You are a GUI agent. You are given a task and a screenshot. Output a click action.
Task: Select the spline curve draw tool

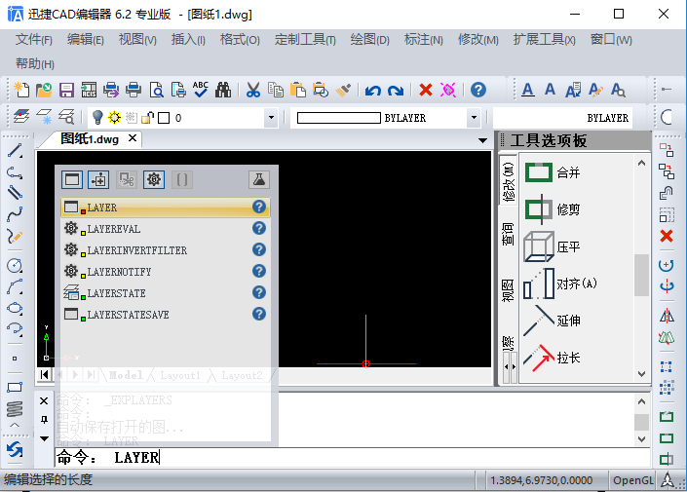(x=15, y=214)
